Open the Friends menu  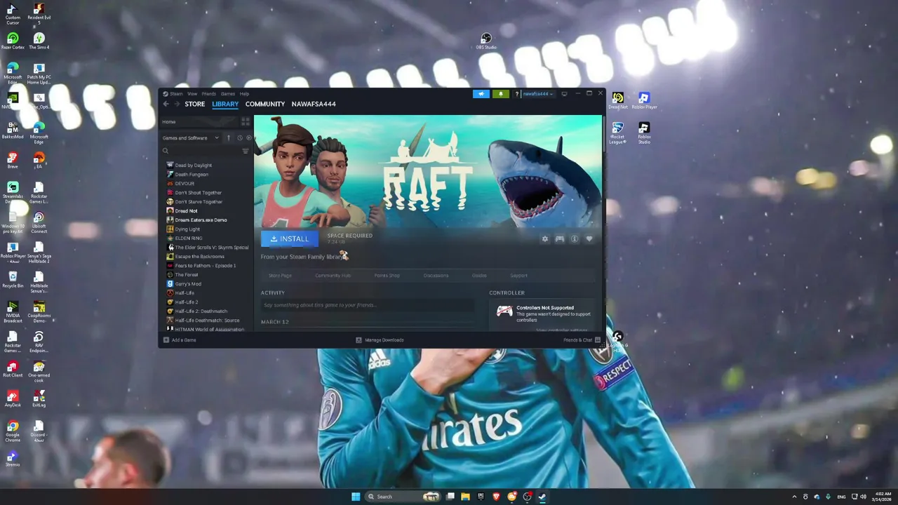pyautogui.click(x=209, y=93)
